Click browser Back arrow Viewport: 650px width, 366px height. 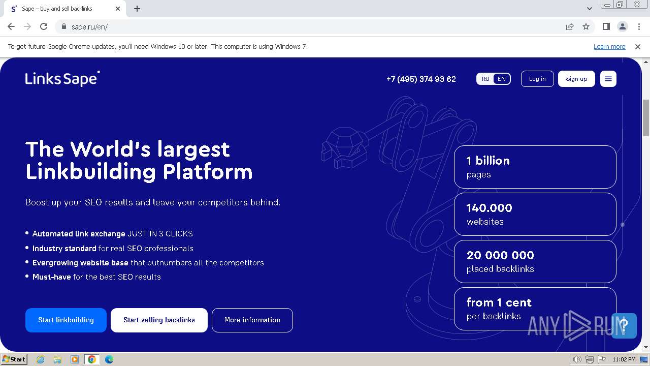(x=11, y=26)
